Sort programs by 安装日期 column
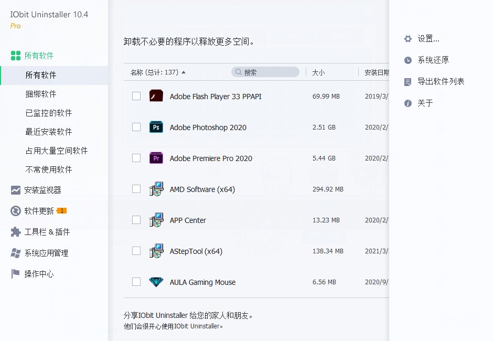Viewport: 494px width, 341px height. click(377, 71)
